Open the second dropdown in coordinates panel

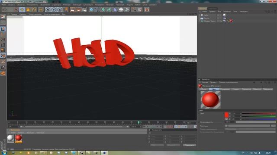[x=173, y=145]
